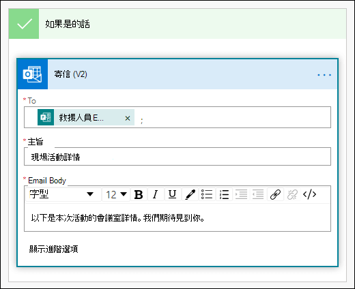Remove the 救援人員E... token with X
This screenshot has height=289, width=355.
[x=128, y=118]
